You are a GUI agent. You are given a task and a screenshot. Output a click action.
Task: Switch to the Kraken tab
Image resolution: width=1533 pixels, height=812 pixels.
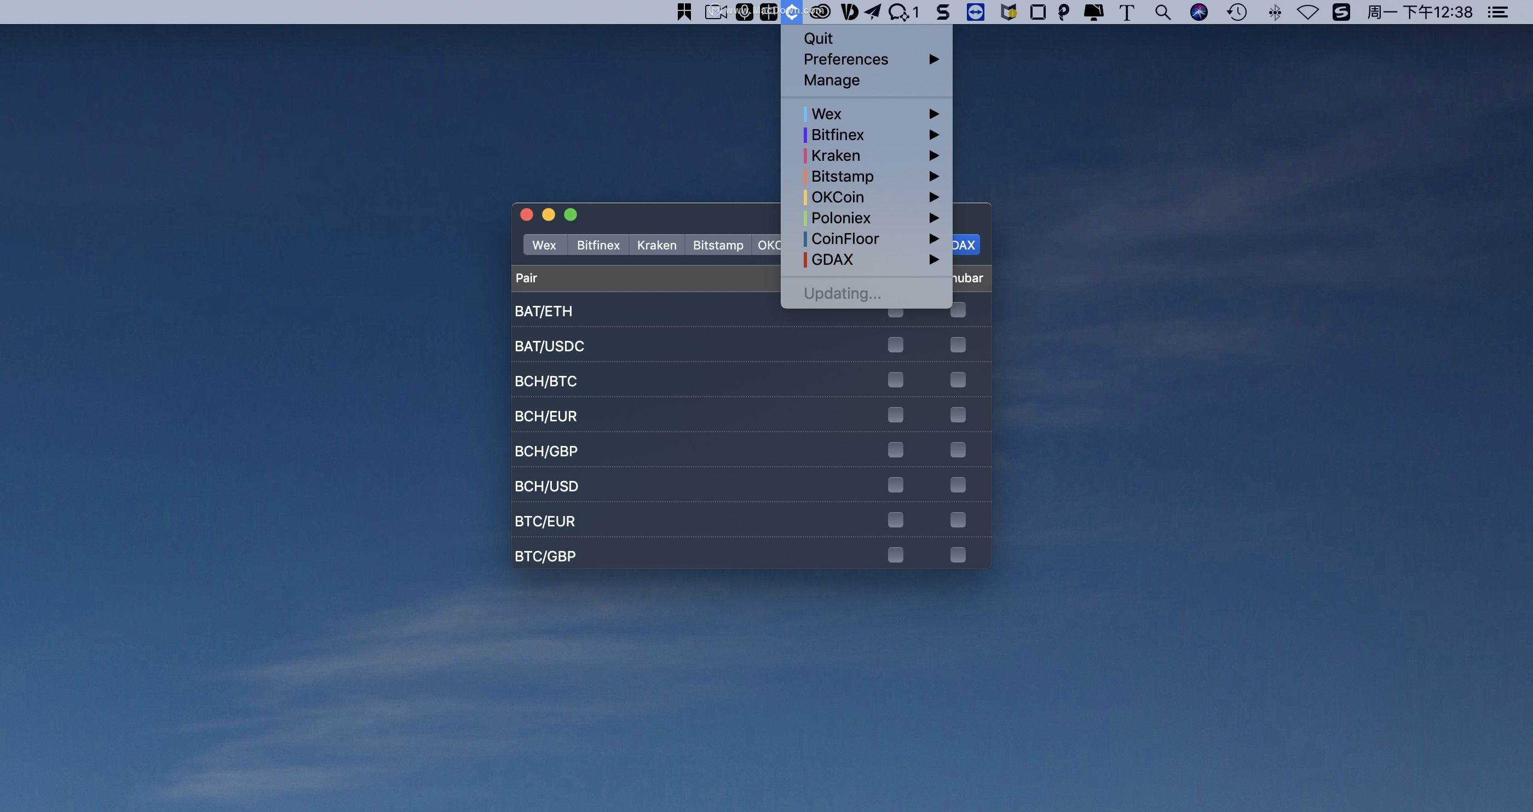coord(657,245)
